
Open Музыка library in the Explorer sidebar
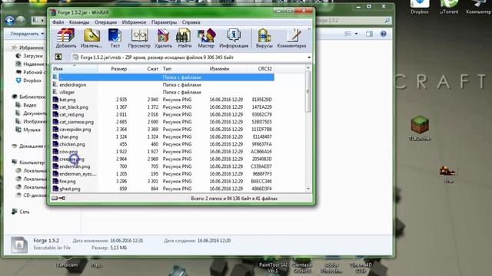coord(32,130)
